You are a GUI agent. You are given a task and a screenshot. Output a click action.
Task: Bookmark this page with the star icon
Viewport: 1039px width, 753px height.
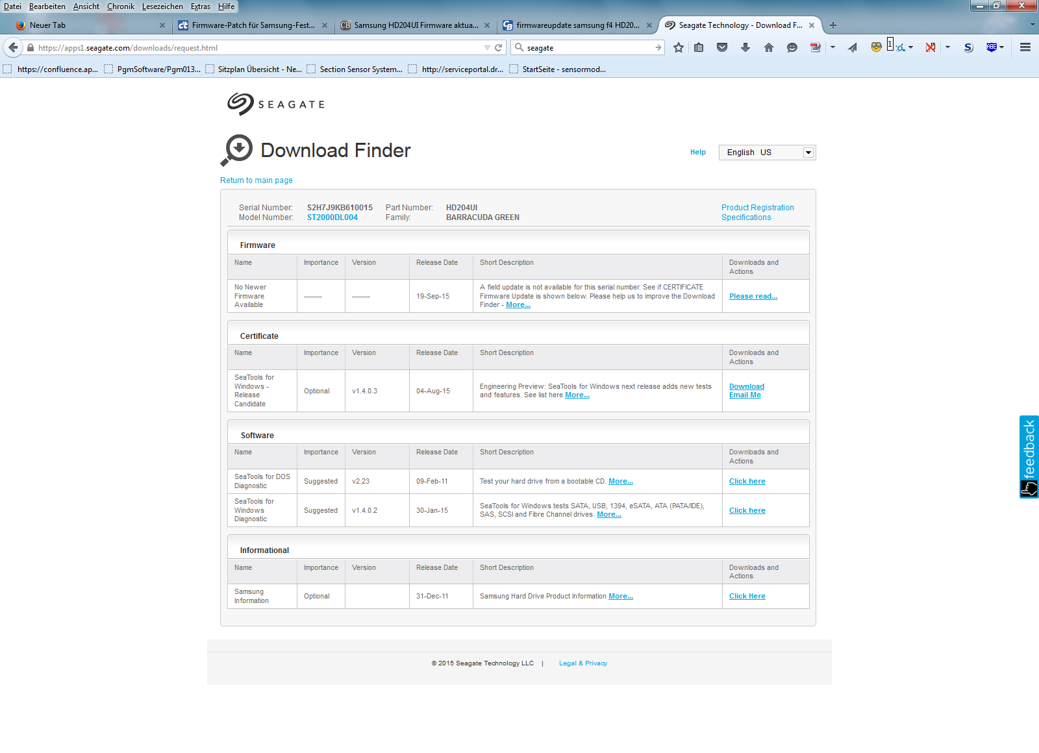pos(679,47)
